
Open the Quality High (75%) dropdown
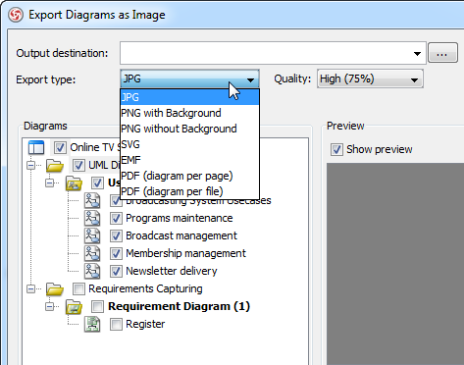point(370,78)
